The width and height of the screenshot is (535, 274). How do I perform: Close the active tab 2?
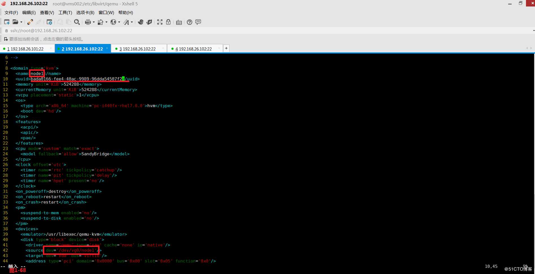click(107, 48)
